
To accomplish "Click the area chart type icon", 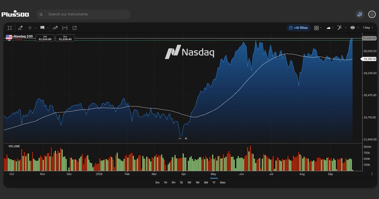I will point(328,28).
